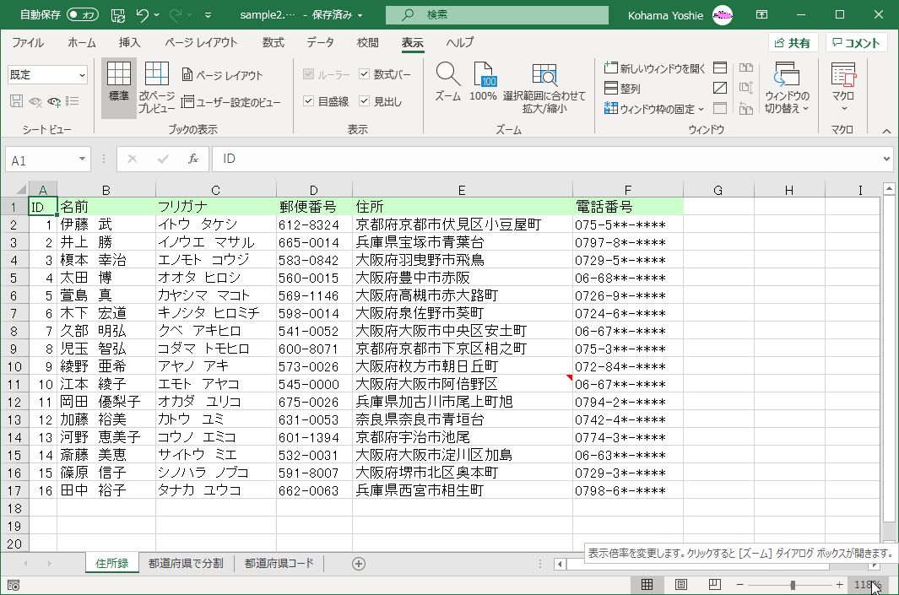
Task: Set zoom to 100% in the ribbon
Action: pos(484,82)
